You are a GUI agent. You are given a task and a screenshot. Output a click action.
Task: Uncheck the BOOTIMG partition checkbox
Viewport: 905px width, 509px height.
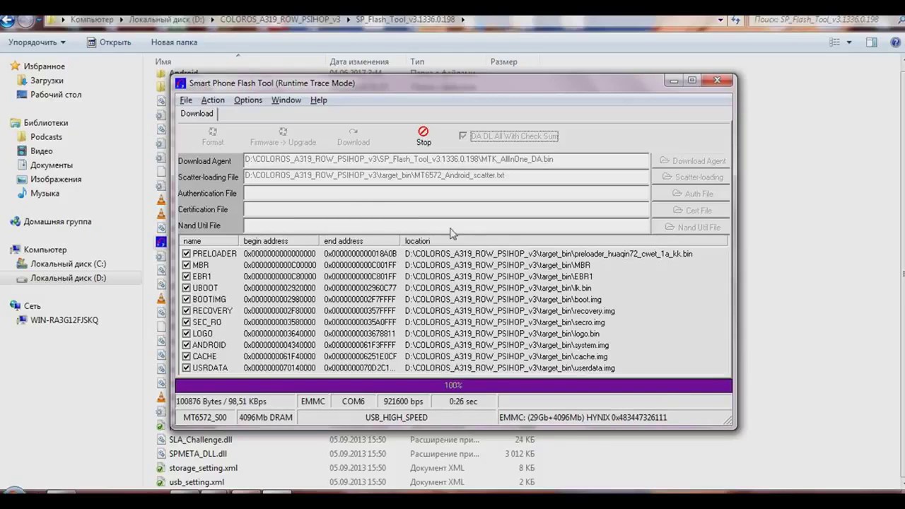tap(187, 299)
